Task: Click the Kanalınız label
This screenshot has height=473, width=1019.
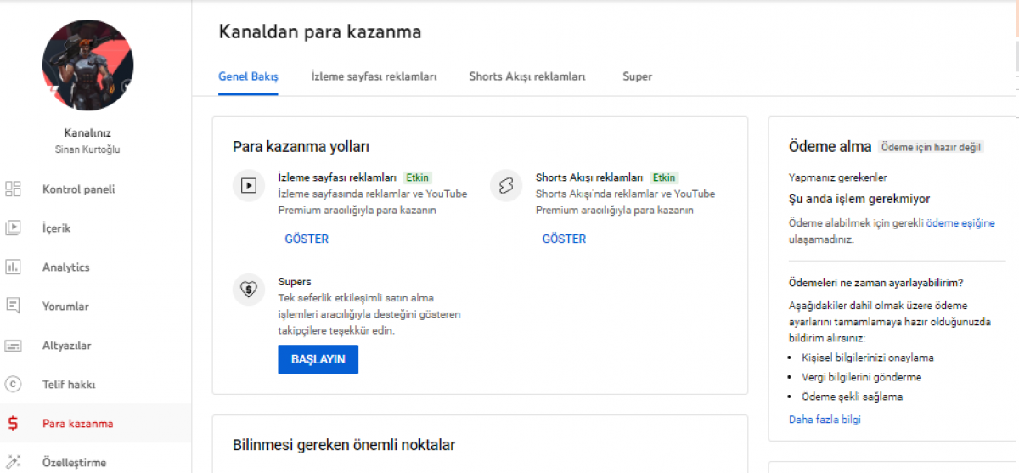Action: (x=87, y=132)
